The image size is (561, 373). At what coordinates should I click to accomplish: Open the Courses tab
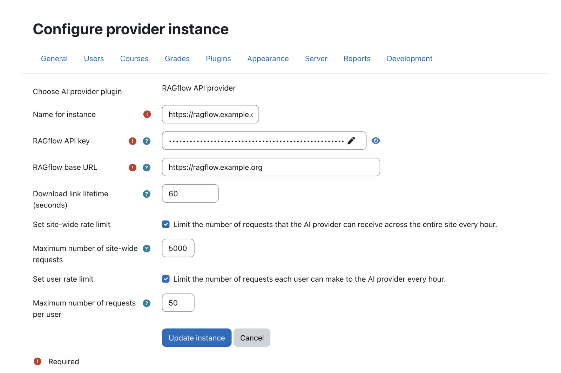pos(134,59)
